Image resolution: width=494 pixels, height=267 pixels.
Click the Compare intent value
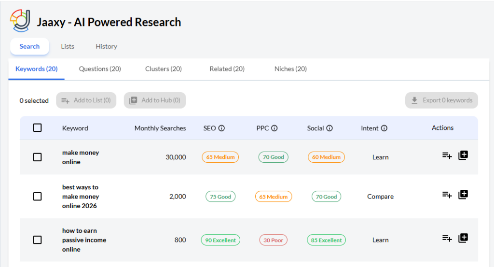tap(380, 197)
